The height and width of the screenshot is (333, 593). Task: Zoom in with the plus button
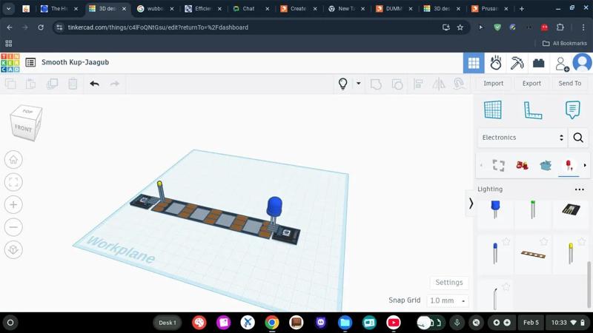[x=13, y=205]
